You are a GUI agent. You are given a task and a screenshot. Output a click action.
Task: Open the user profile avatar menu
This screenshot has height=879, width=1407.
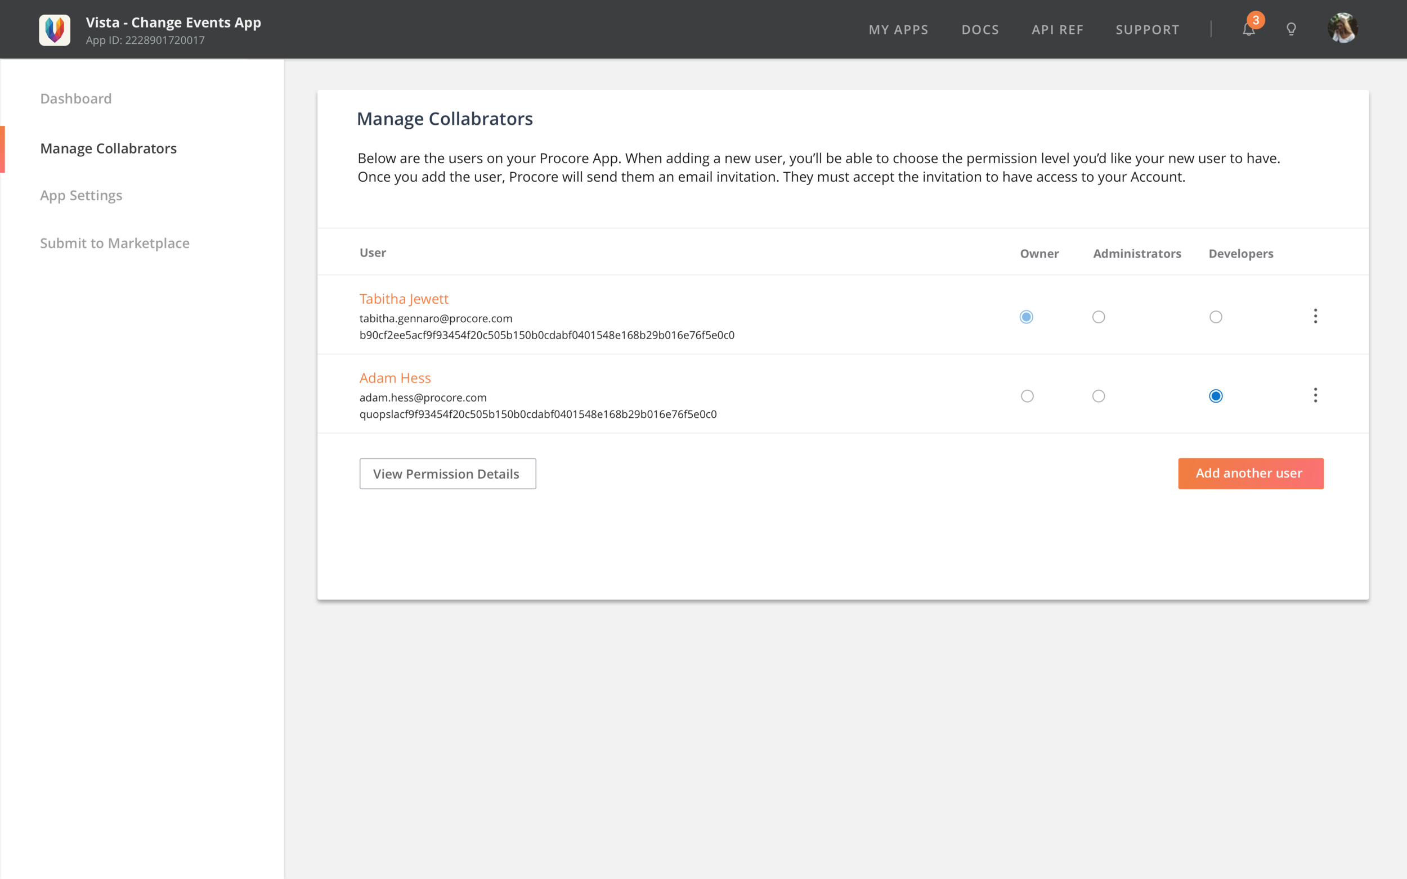(x=1342, y=28)
